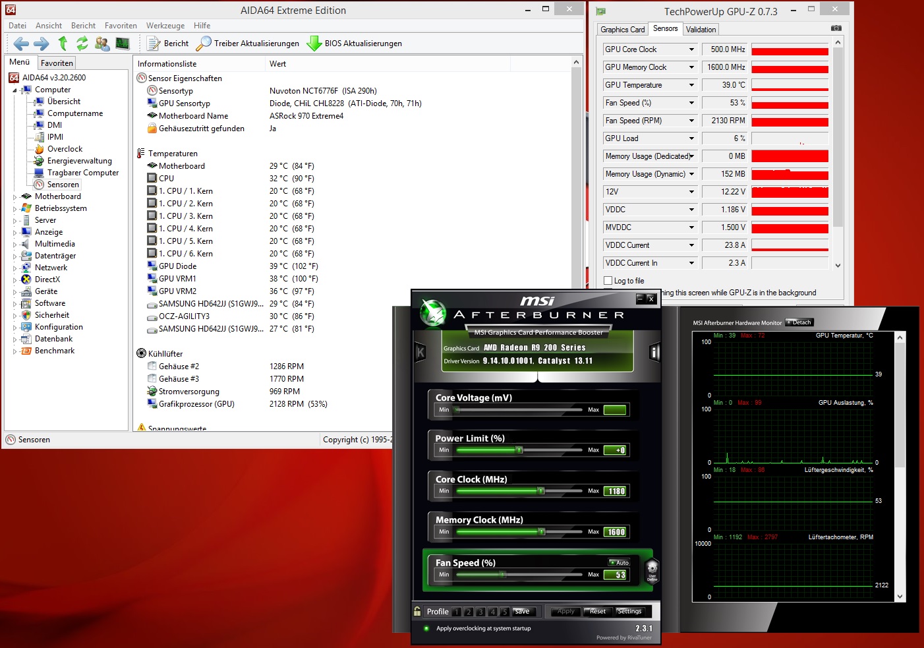
Task: Open the GPU Memory Clock sensor dropdown
Action: pos(691,67)
